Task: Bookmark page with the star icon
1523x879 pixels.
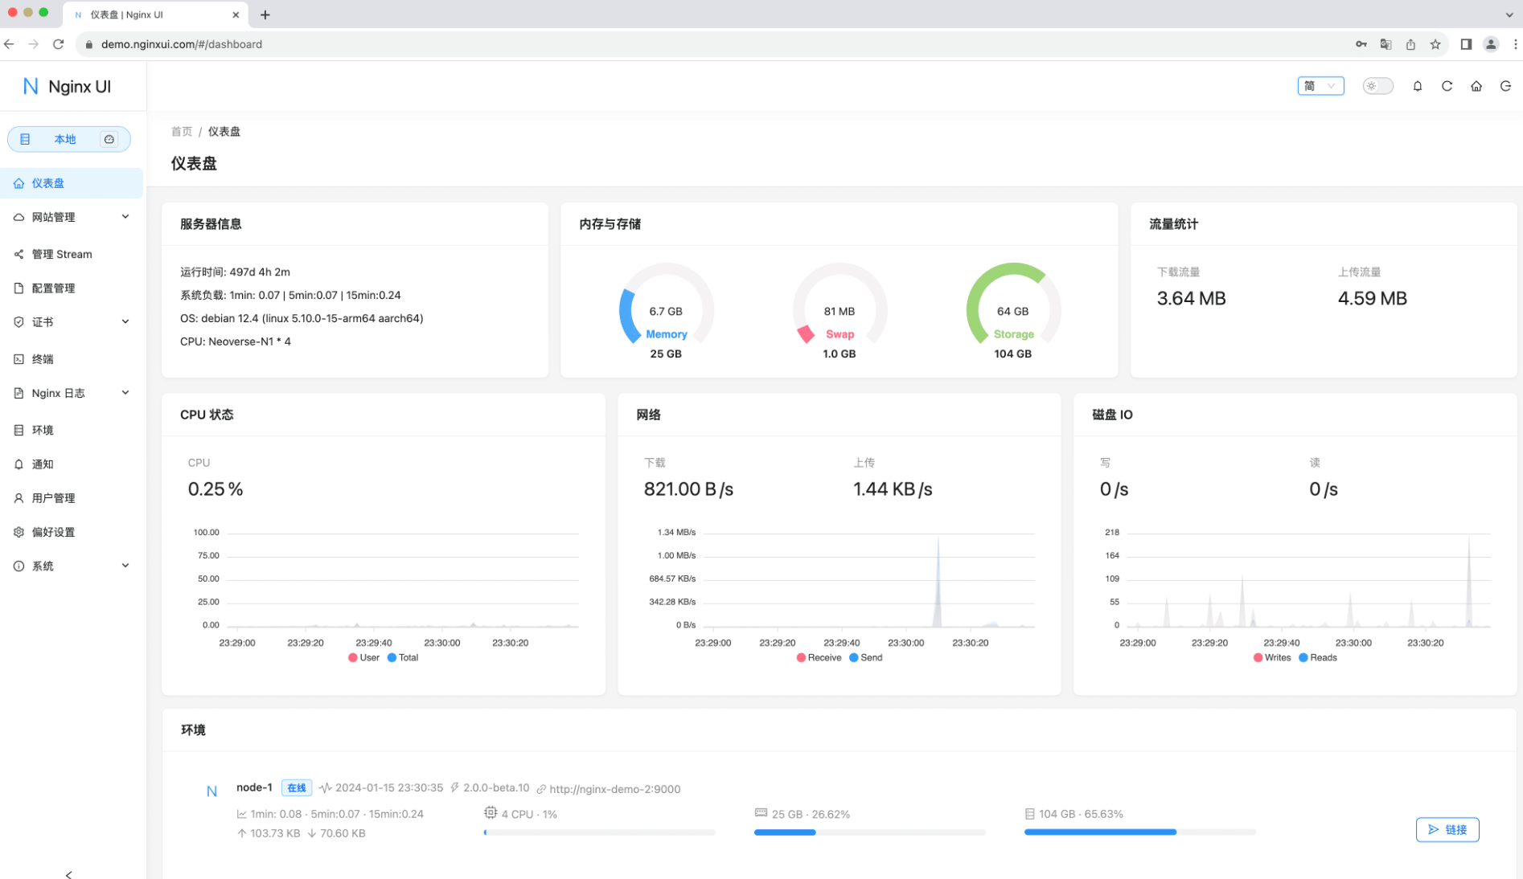Action: click(1435, 44)
